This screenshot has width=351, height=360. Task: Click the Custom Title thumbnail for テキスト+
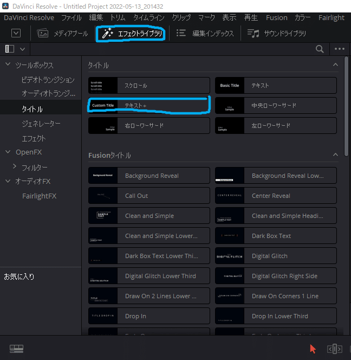(x=103, y=105)
